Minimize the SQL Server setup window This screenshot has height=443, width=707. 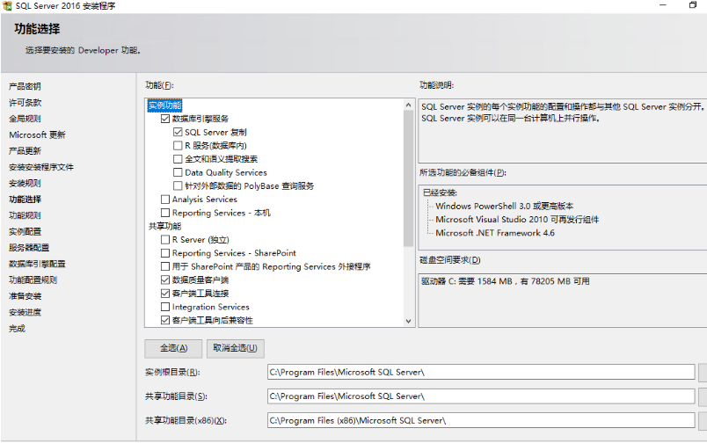tap(663, 5)
